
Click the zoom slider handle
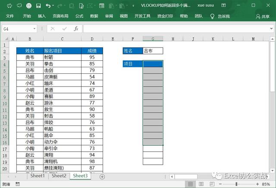[236, 184]
